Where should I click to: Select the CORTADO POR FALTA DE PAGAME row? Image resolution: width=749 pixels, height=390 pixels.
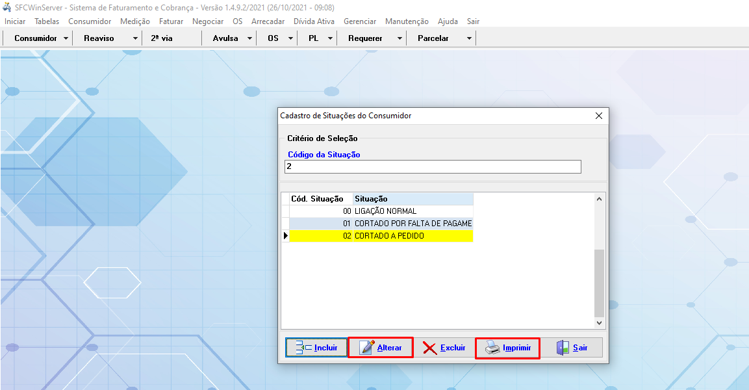pyautogui.click(x=413, y=224)
